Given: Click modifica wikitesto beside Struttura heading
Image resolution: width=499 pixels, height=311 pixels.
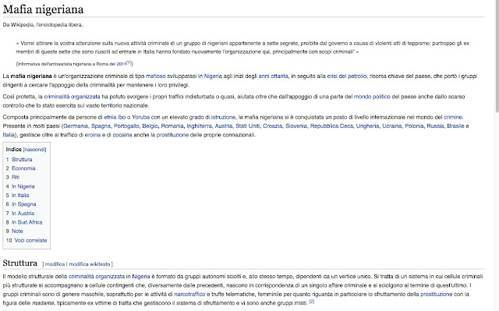Looking at the screenshot, I should [x=90, y=264].
